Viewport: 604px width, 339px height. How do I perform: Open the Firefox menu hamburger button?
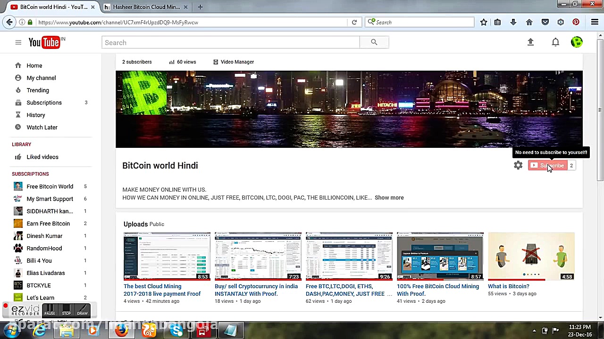595,22
